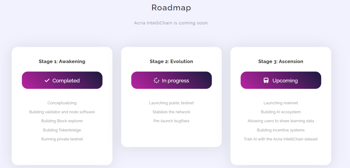The width and height of the screenshot is (350, 168).
Task: Click the Launching mainnet item
Action: click(281, 103)
